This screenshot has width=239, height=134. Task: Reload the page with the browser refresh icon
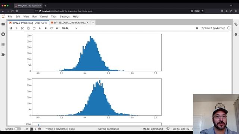[x=12, y=11]
